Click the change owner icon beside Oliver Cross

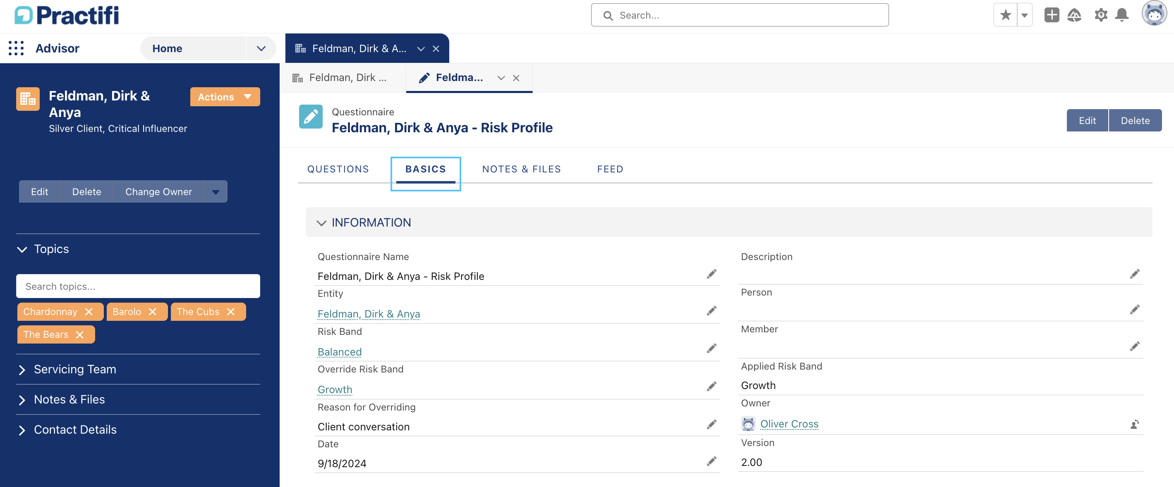click(x=1134, y=425)
